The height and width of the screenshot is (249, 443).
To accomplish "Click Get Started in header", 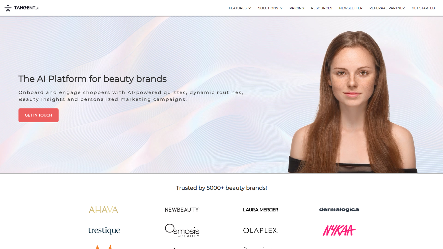I will pos(423,8).
